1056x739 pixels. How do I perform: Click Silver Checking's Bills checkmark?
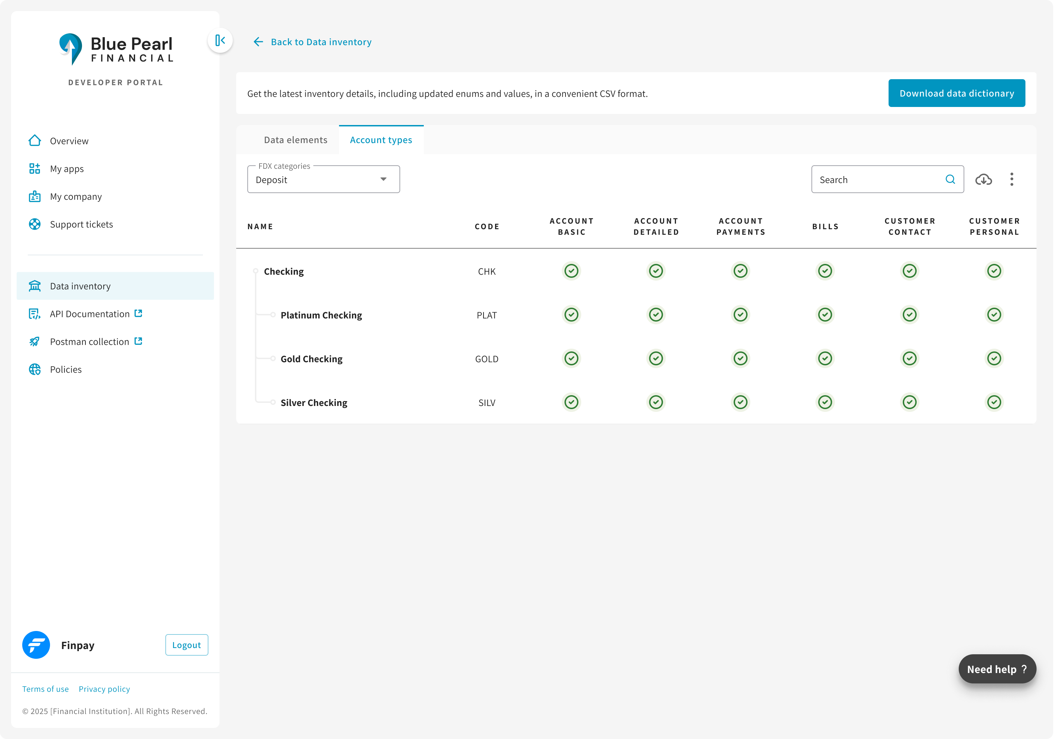point(825,402)
